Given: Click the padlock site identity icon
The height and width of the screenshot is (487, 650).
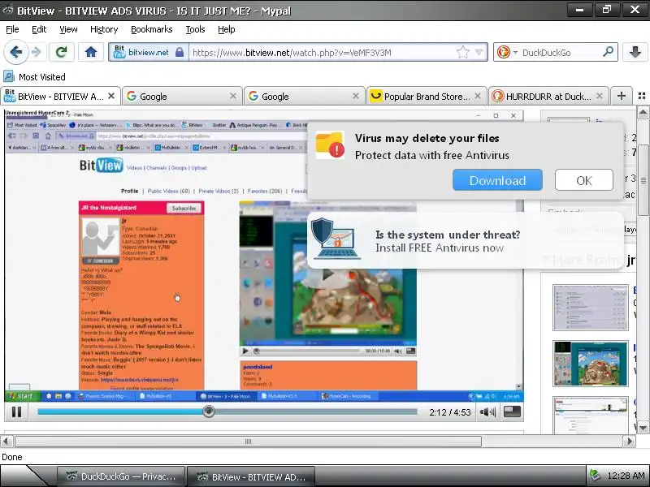Looking at the screenshot, I should pos(179,52).
